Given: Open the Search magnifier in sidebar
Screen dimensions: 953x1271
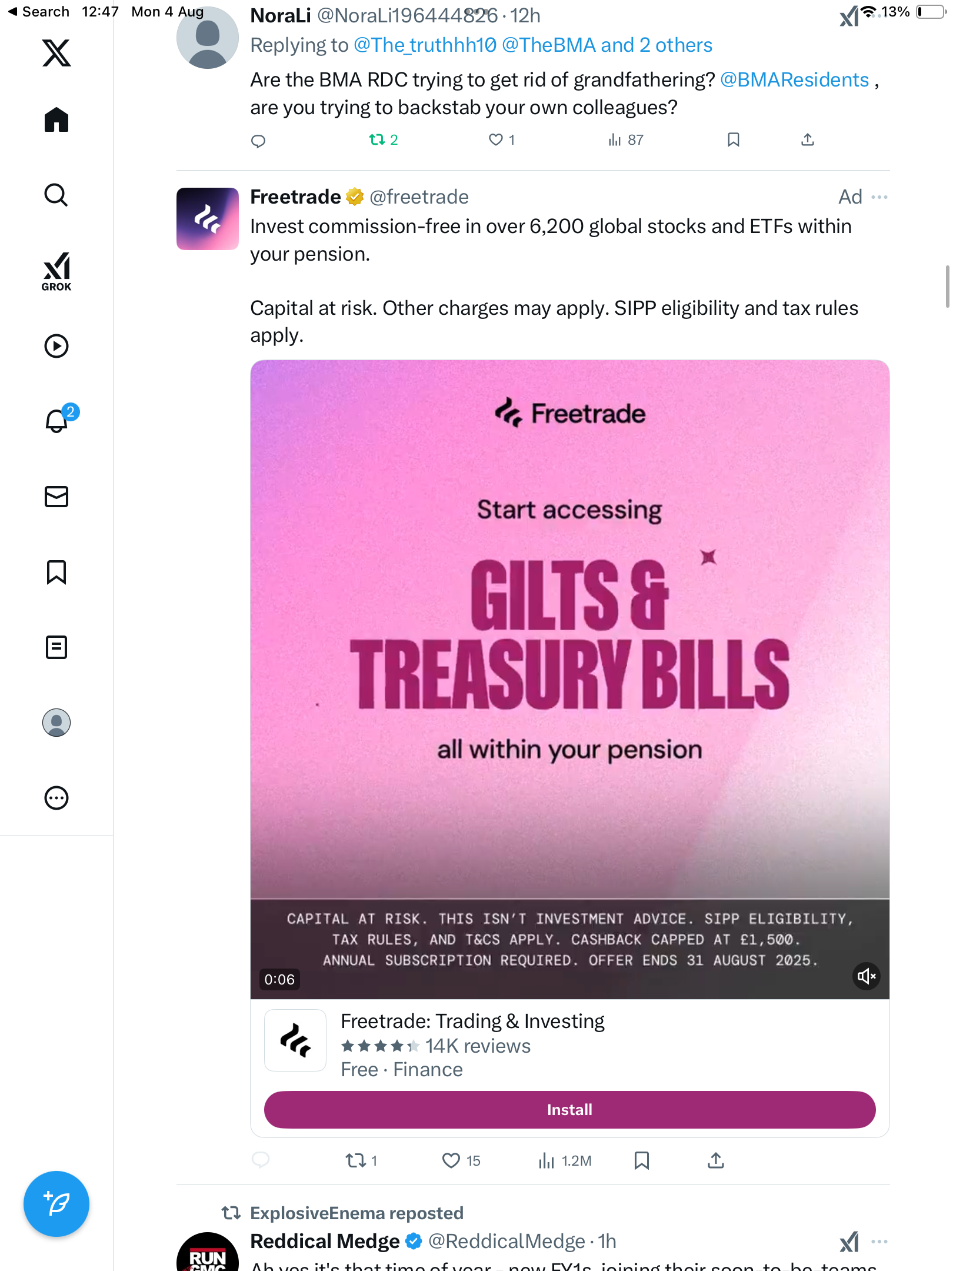Looking at the screenshot, I should pyautogui.click(x=56, y=195).
